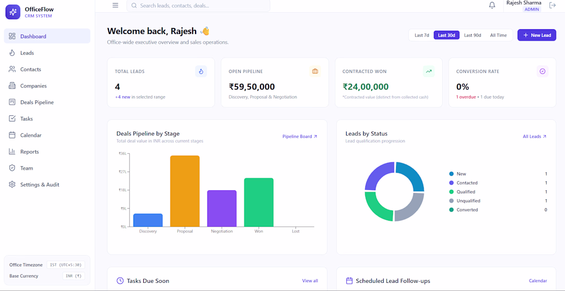This screenshot has height=291, width=565.
Task: Open the All Leads link
Action: [534, 136]
